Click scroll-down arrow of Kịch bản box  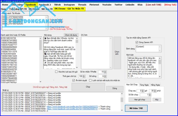pyautogui.click(x=160, y=77)
